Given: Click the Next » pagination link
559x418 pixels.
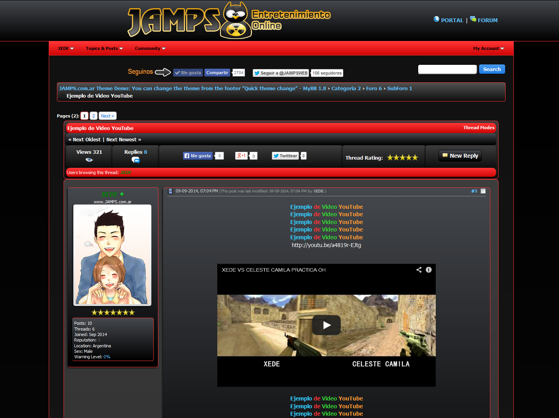Looking at the screenshot, I should (107, 116).
